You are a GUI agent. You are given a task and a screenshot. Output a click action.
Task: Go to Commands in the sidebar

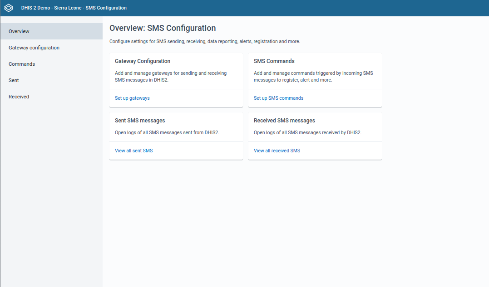point(22,64)
